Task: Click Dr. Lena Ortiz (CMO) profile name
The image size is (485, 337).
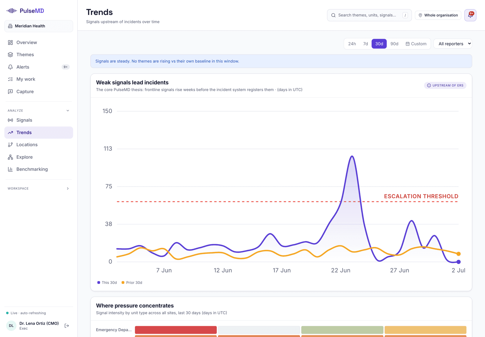Action: coord(39,323)
